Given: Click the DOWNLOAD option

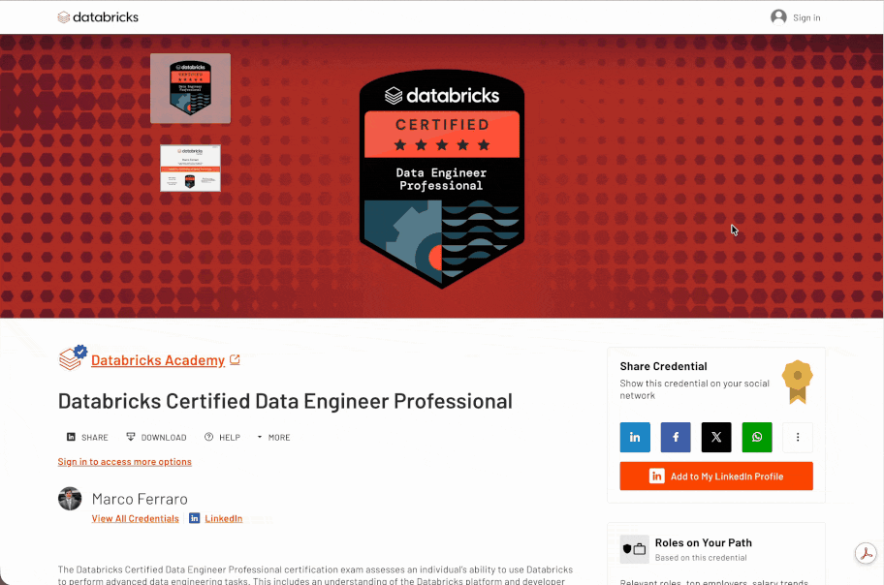Looking at the screenshot, I should (156, 438).
